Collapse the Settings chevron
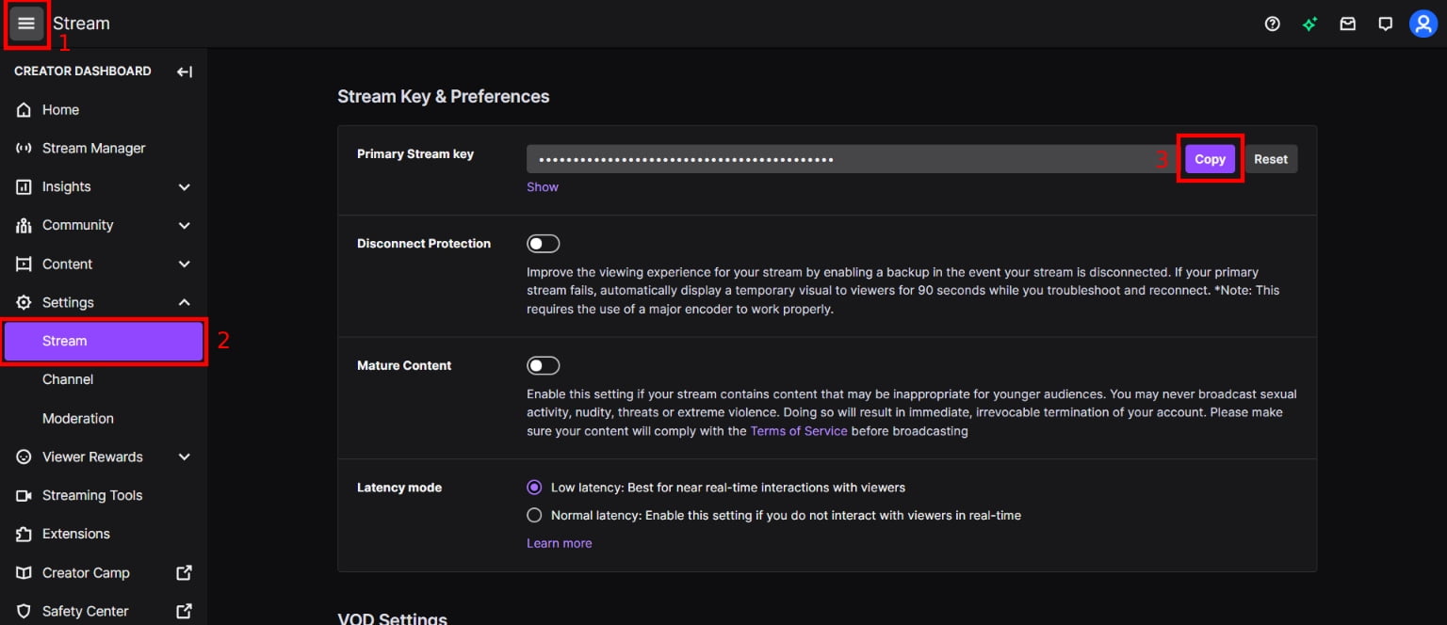The width and height of the screenshot is (1447, 625). (x=185, y=302)
